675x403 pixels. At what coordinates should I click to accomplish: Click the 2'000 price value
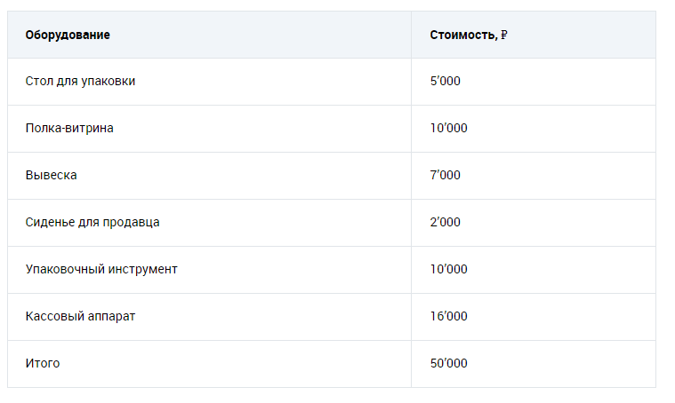pyautogui.click(x=445, y=223)
